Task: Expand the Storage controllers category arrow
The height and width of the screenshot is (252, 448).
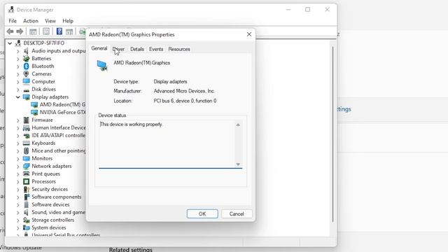Action: point(18,220)
